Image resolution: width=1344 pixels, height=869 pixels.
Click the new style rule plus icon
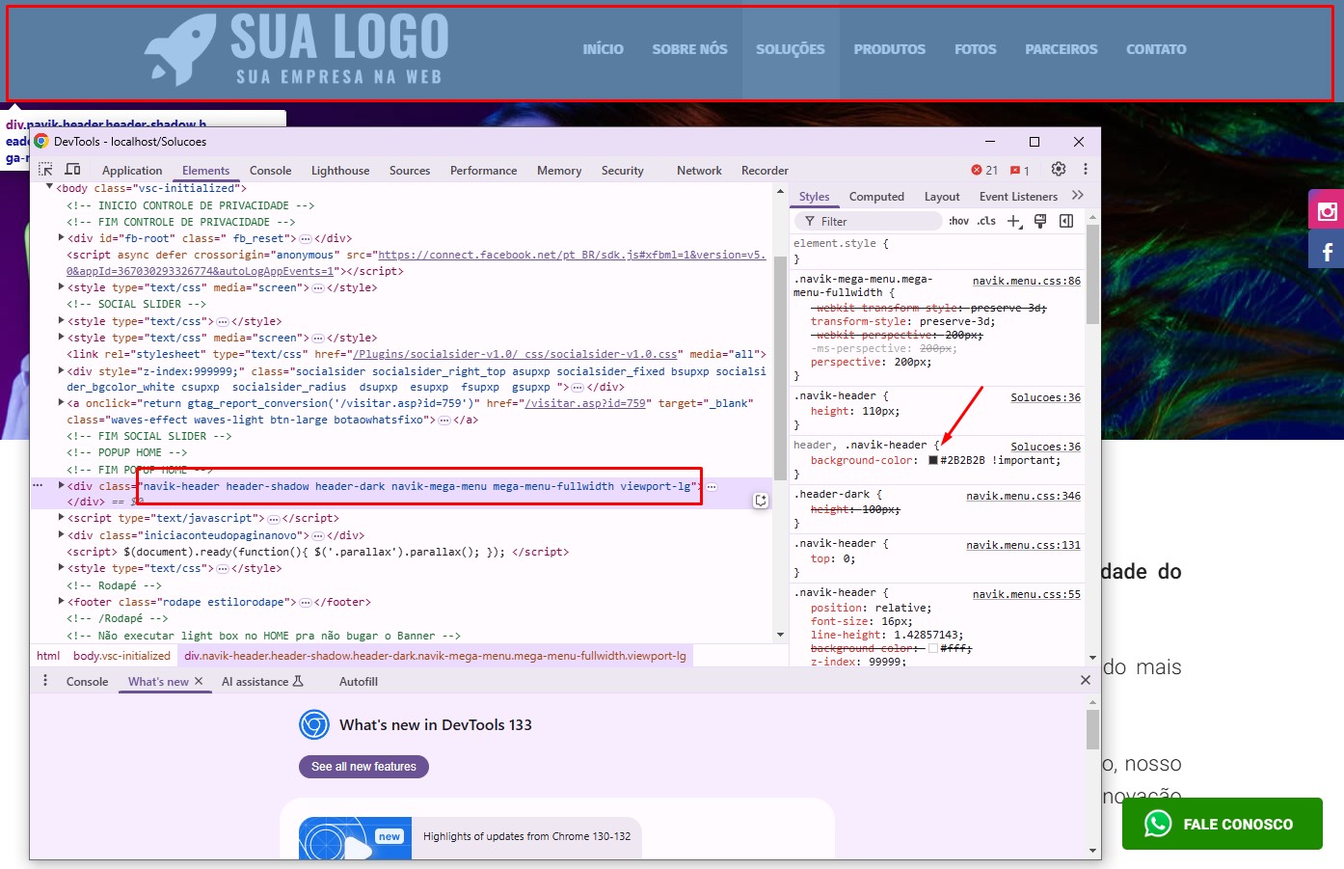tap(1014, 222)
